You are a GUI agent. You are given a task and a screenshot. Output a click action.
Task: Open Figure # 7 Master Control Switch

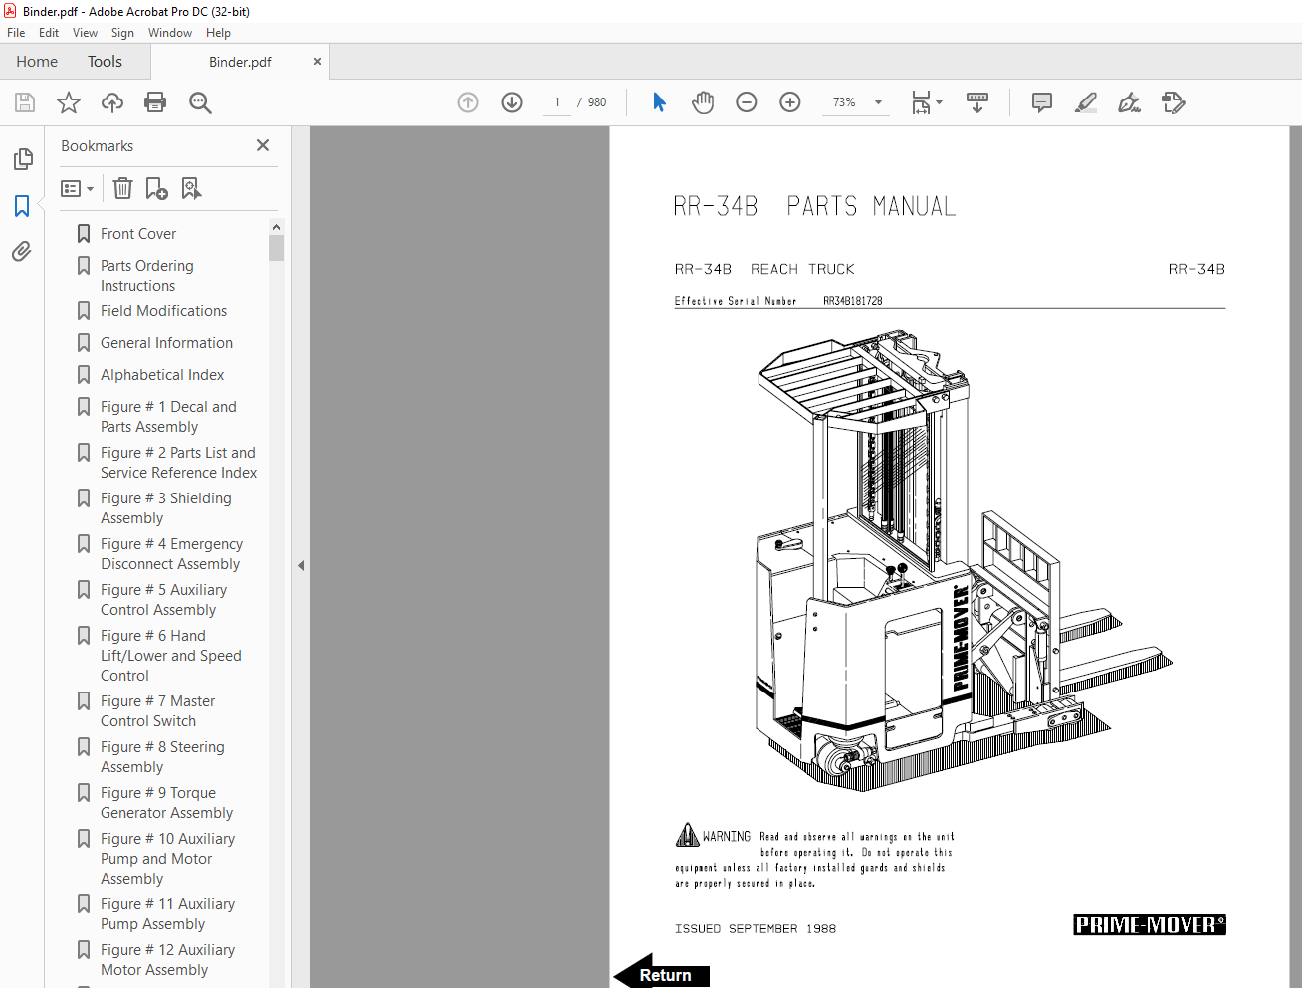pos(157,711)
